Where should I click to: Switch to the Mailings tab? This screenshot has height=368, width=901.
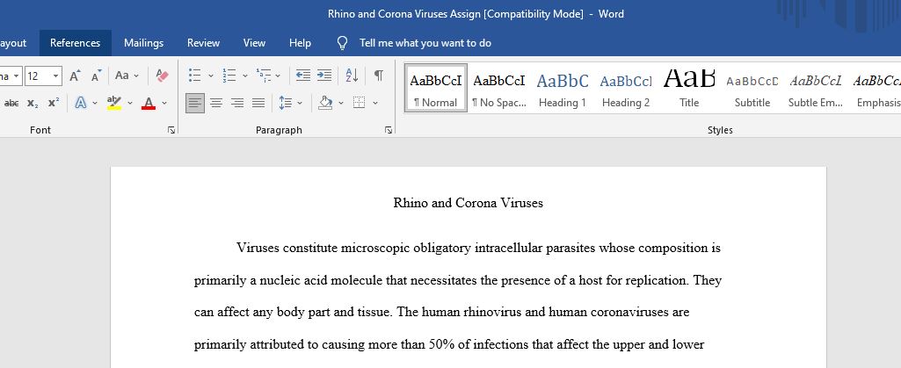[x=143, y=43]
